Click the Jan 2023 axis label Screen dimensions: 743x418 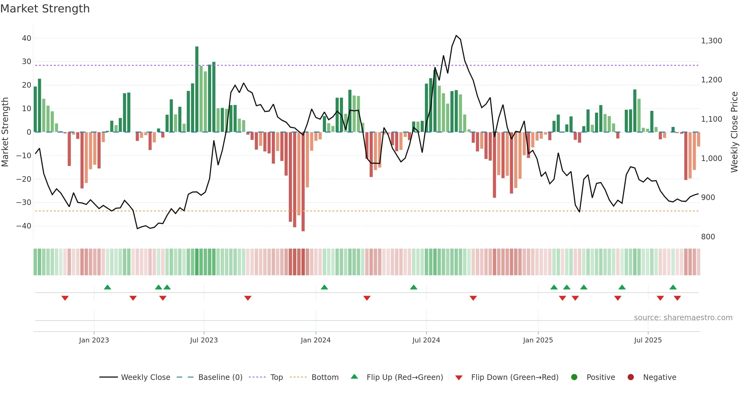pos(94,340)
